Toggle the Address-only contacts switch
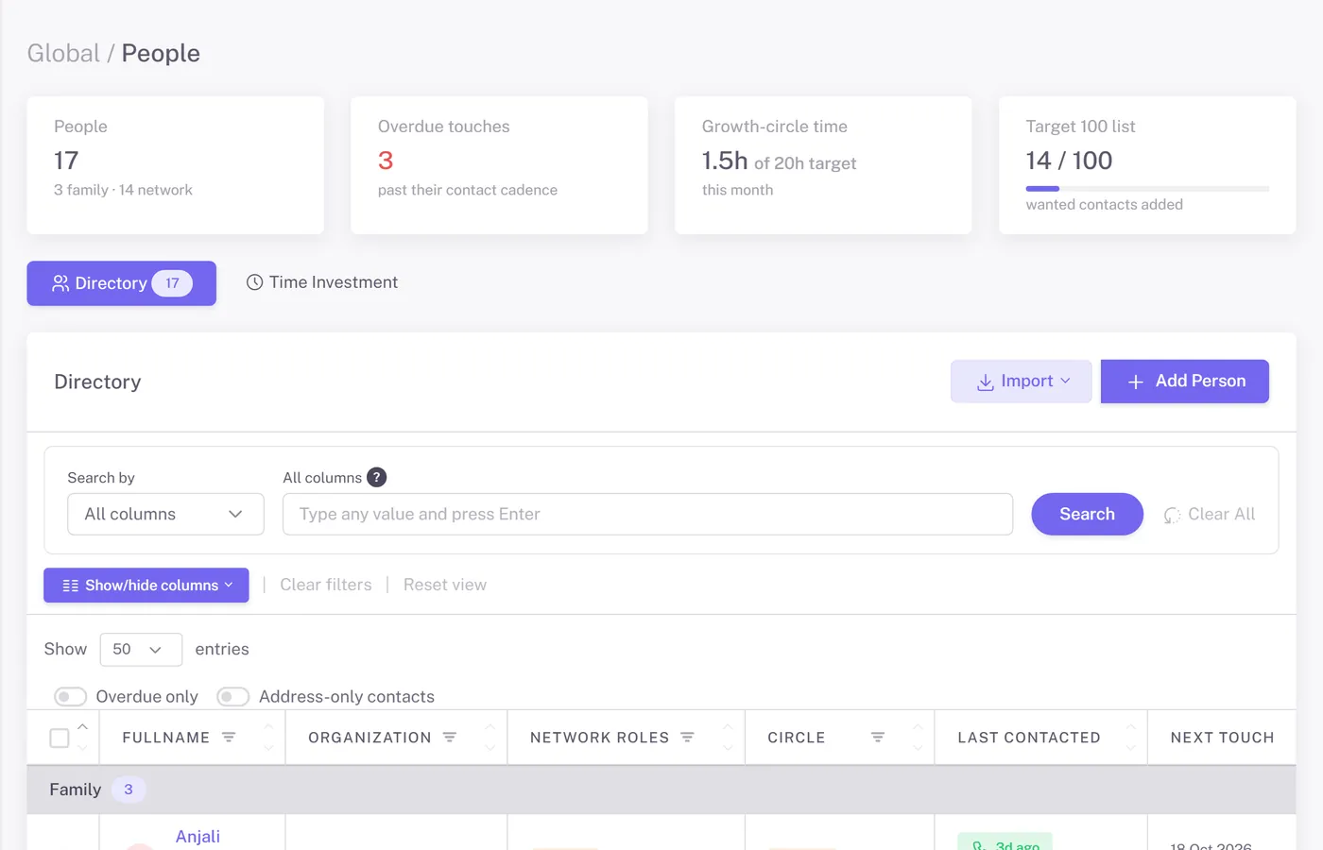The image size is (1323, 850). 232,697
